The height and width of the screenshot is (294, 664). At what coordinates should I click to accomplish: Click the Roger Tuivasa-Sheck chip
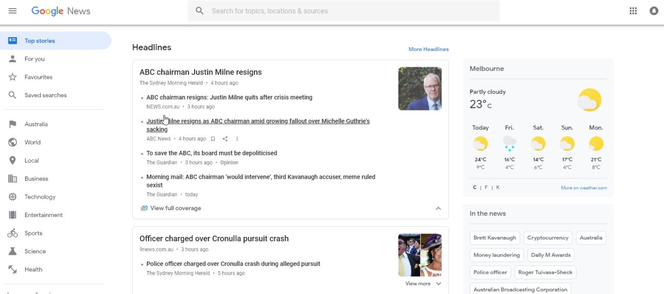545,273
